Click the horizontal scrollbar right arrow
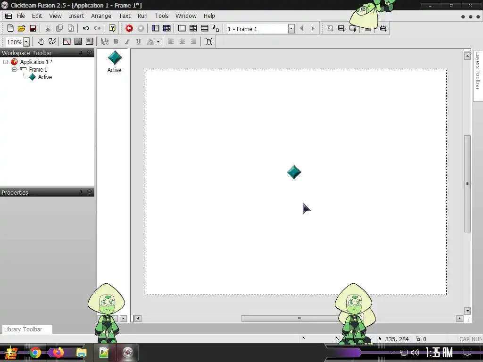Image resolution: width=483 pixels, height=362 pixels. pyautogui.click(x=459, y=318)
